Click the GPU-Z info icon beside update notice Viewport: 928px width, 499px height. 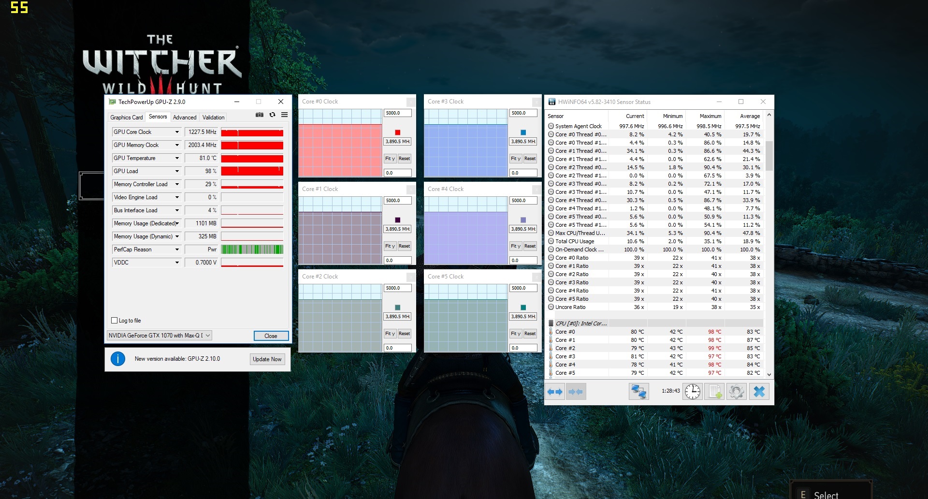click(118, 359)
